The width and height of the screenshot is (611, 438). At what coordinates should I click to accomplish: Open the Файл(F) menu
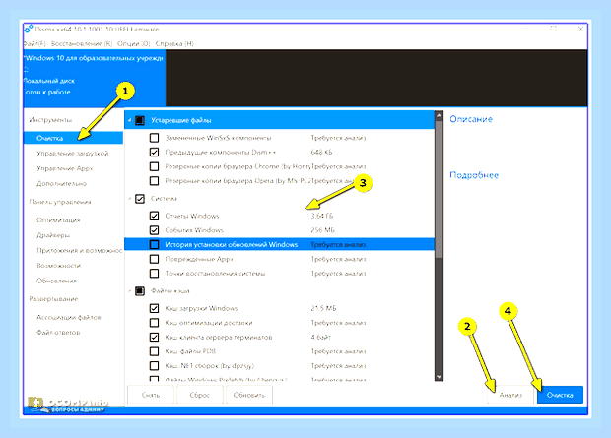tap(34, 43)
